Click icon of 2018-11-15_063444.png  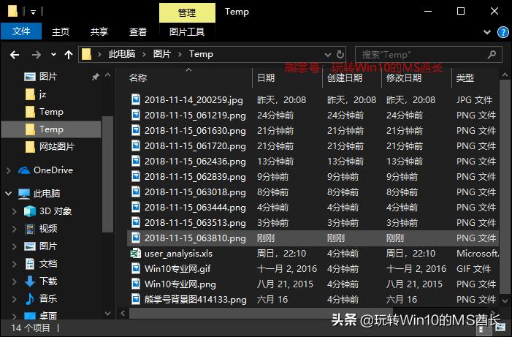[136, 207]
